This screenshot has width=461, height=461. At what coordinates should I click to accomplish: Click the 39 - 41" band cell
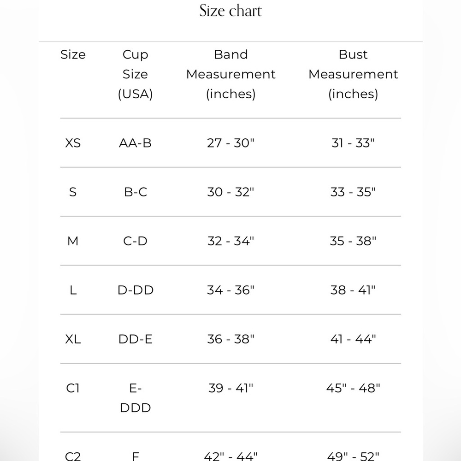pos(231,388)
